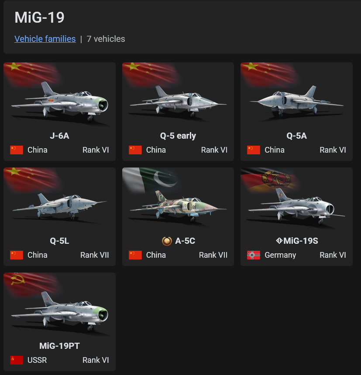Click the premium gold badge beside A-5C
Viewport: 361px width, 375px height.
pyautogui.click(x=167, y=241)
